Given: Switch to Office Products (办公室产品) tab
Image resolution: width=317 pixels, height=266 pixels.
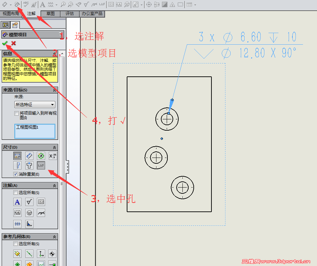Looking at the screenshot, I should tap(92, 14).
